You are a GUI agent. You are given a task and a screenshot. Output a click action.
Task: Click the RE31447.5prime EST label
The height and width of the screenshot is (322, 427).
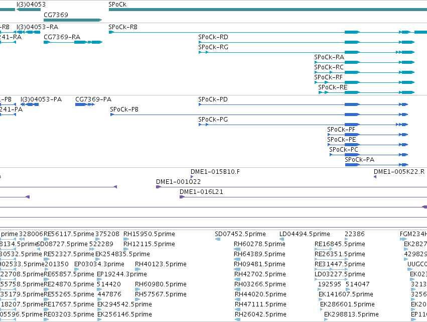pos(340,264)
